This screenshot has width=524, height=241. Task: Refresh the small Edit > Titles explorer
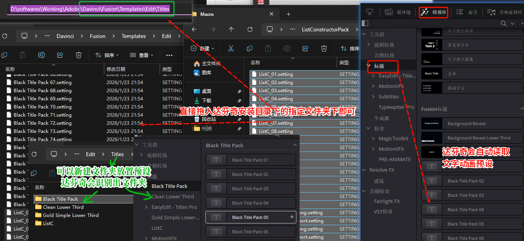tap(34, 154)
